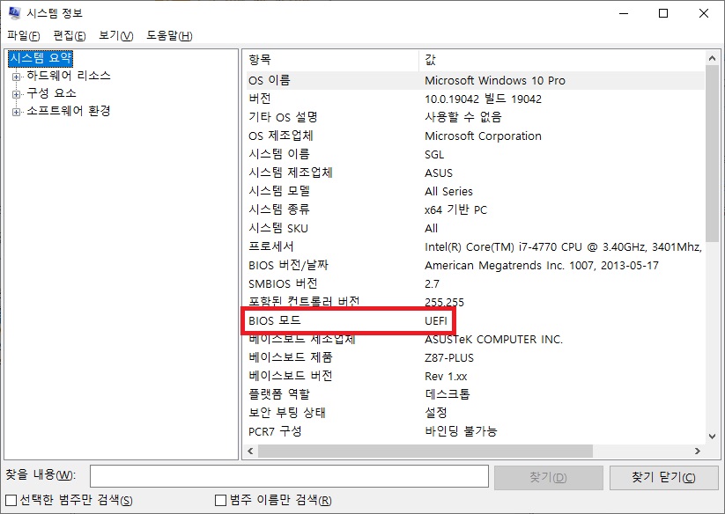Click the right-side vertical scrollbar down arrow

point(710,434)
